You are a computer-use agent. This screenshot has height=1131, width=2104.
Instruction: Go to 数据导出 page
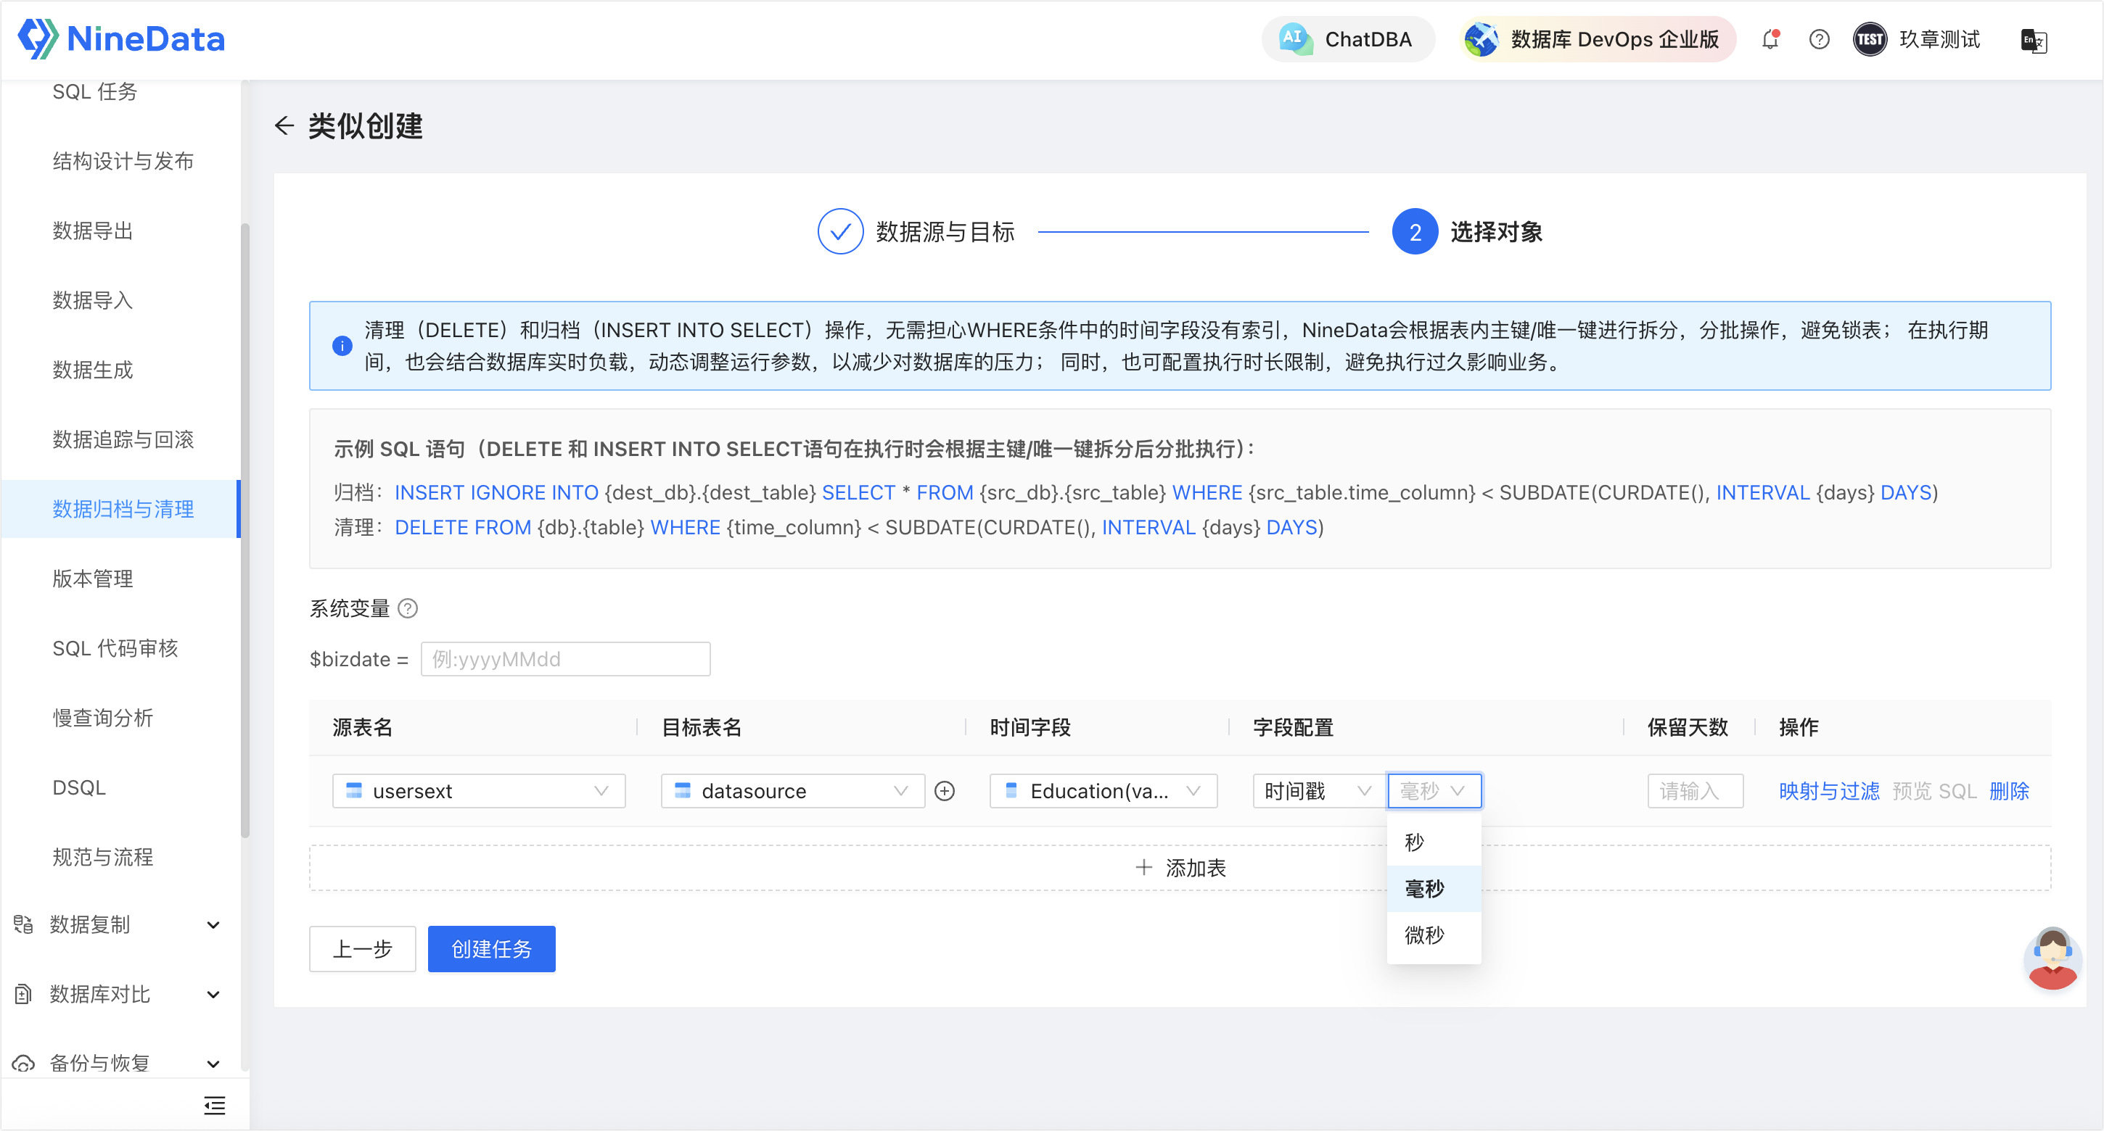click(x=92, y=231)
